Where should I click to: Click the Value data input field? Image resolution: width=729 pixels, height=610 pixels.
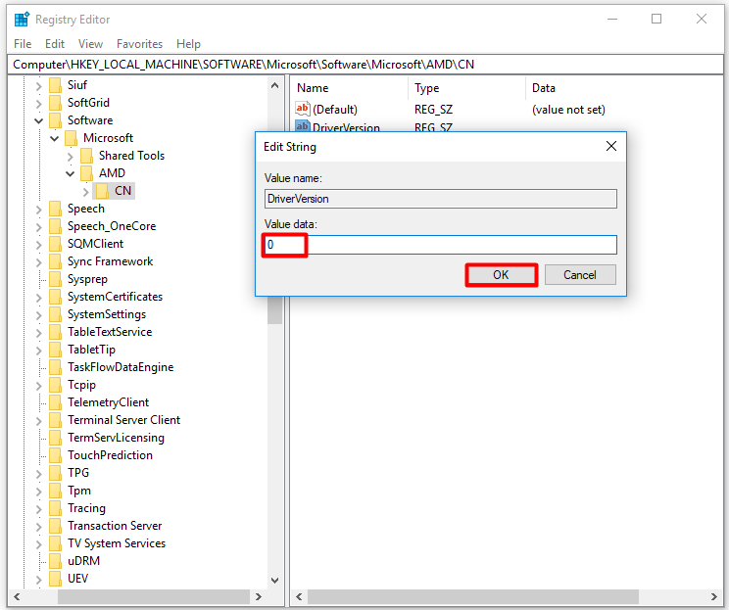pyautogui.click(x=440, y=245)
